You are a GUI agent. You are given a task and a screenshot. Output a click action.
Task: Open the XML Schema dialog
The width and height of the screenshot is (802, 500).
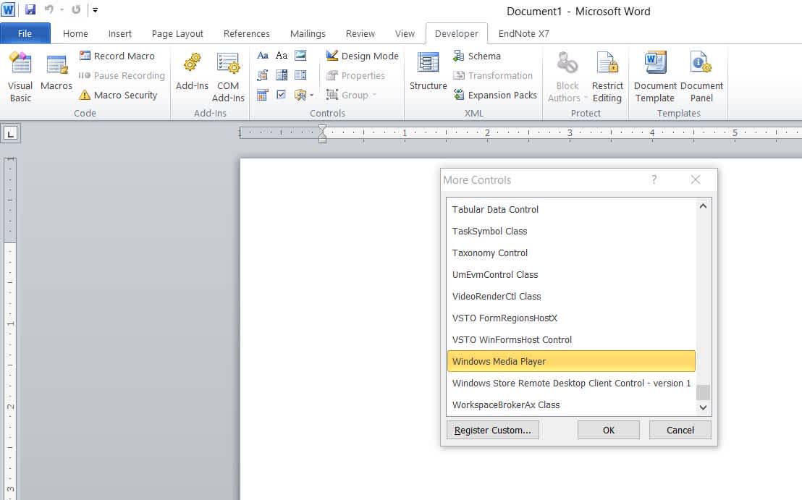click(x=477, y=56)
